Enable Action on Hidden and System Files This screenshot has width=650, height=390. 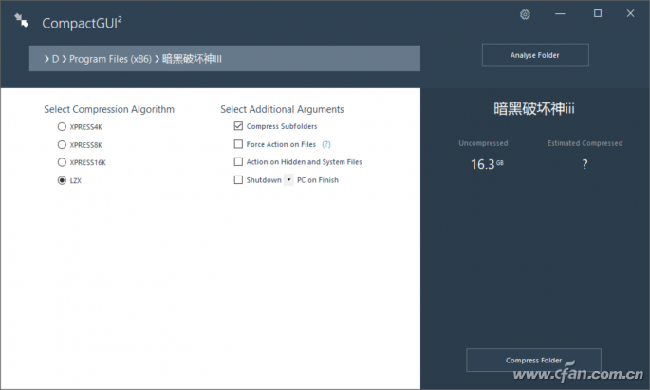point(238,161)
